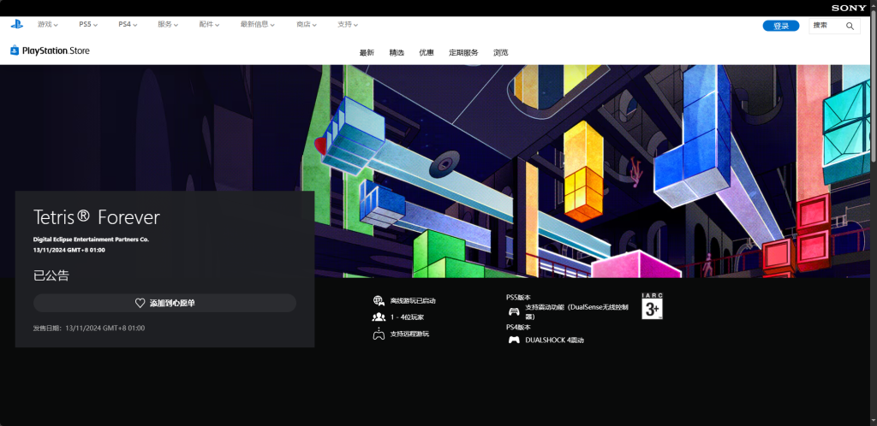Image resolution: width=877 pixels, height=426 pixels.
Task: Expand the 配件 dropdown menu
Action: [x=209, y=25]
